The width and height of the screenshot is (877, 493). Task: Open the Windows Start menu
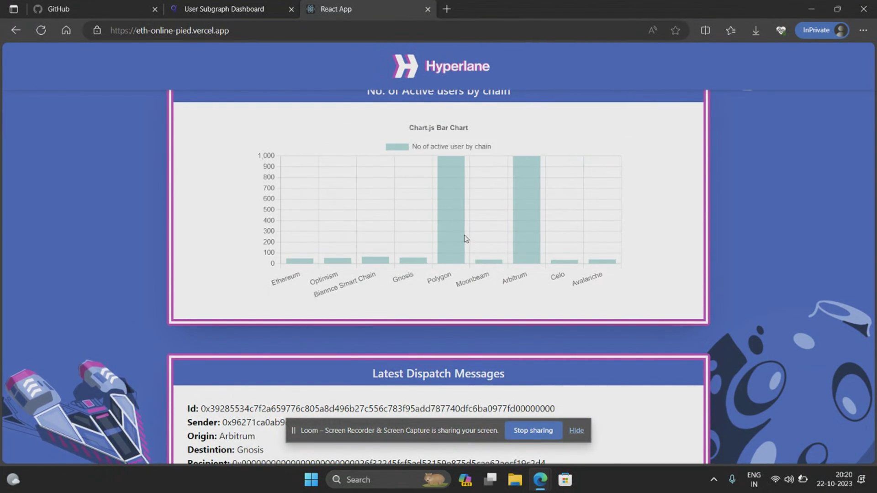click(x=311, y=479)
